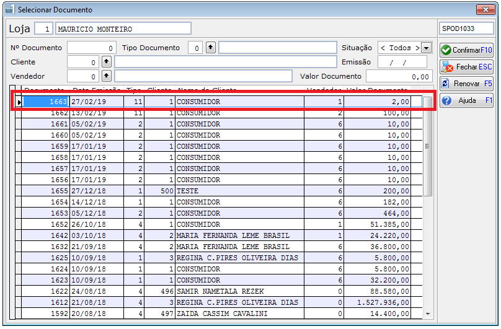The height and width of the screenshot is (329, 501).
Task: Click the Loja number field
Action: pyautogui.click(x=43, y=29)
